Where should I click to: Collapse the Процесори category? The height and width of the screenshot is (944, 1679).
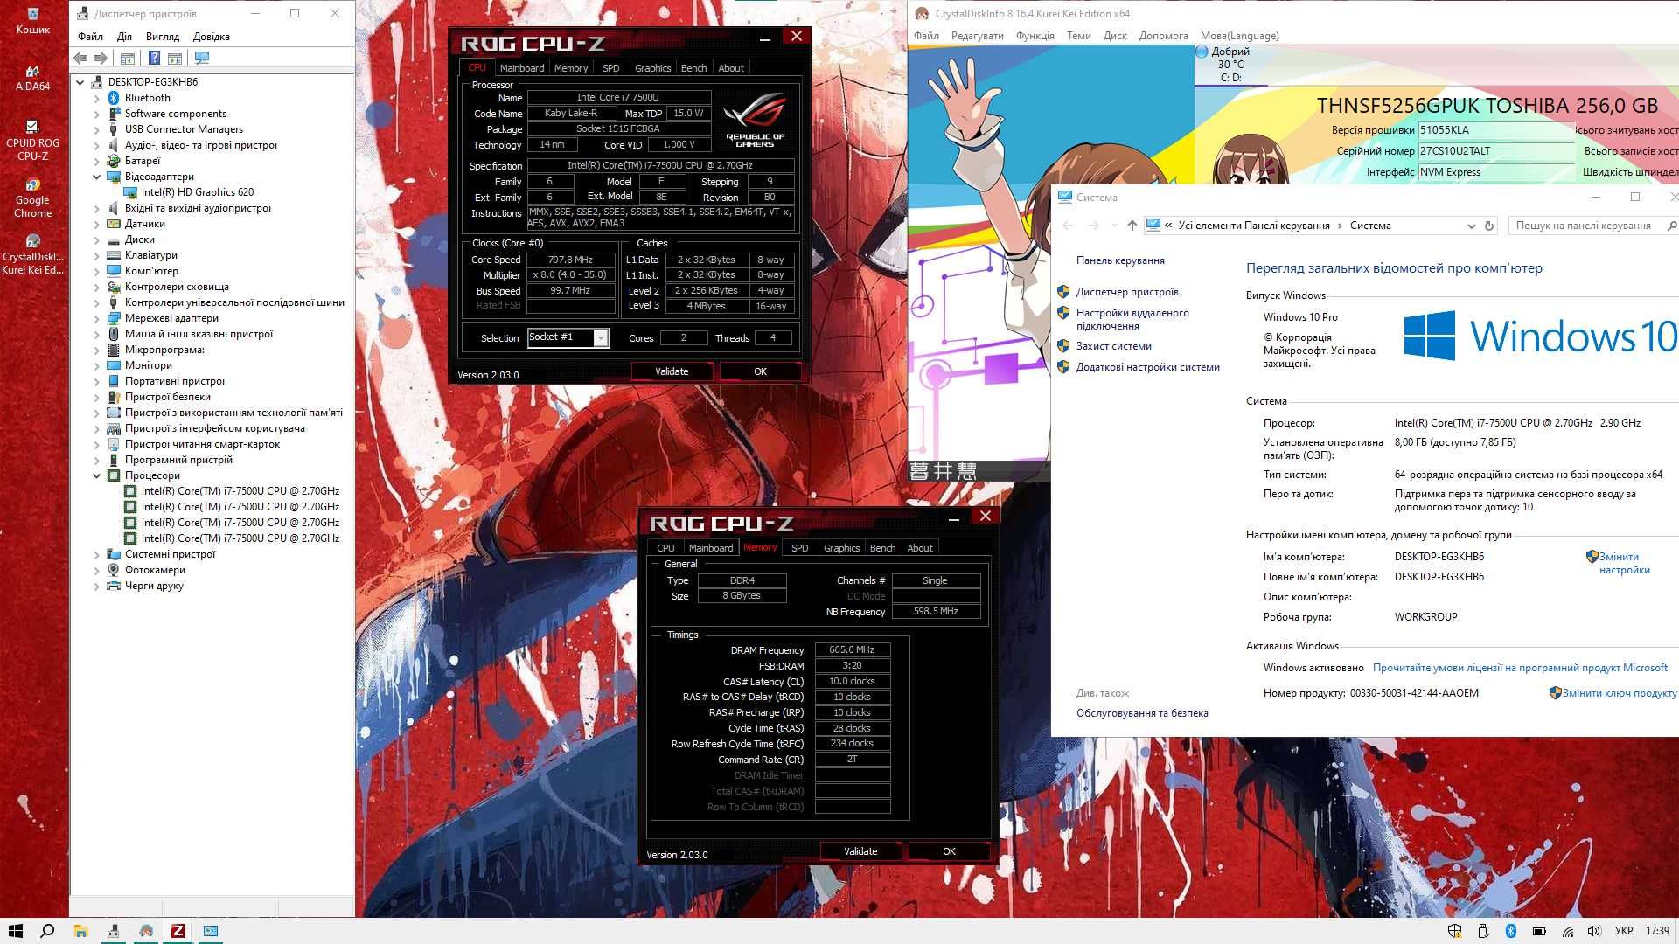point(97,475)
